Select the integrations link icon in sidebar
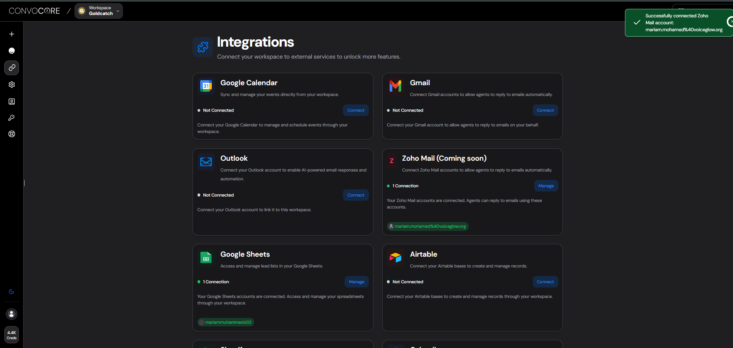 tap(12, 68)
